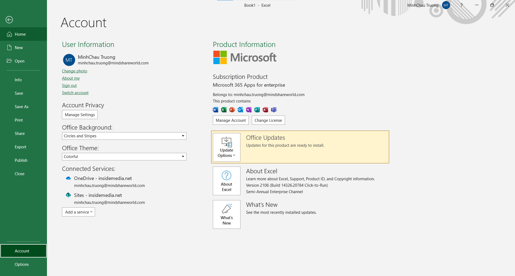Click the Publisher app icon in product list
The width and height of the screenshot is (515, 276).
click(x=257, y=109)
